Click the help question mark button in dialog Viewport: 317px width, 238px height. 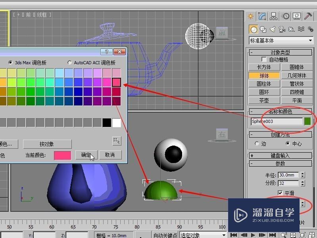pyautogui.click(x=106, y=52)
